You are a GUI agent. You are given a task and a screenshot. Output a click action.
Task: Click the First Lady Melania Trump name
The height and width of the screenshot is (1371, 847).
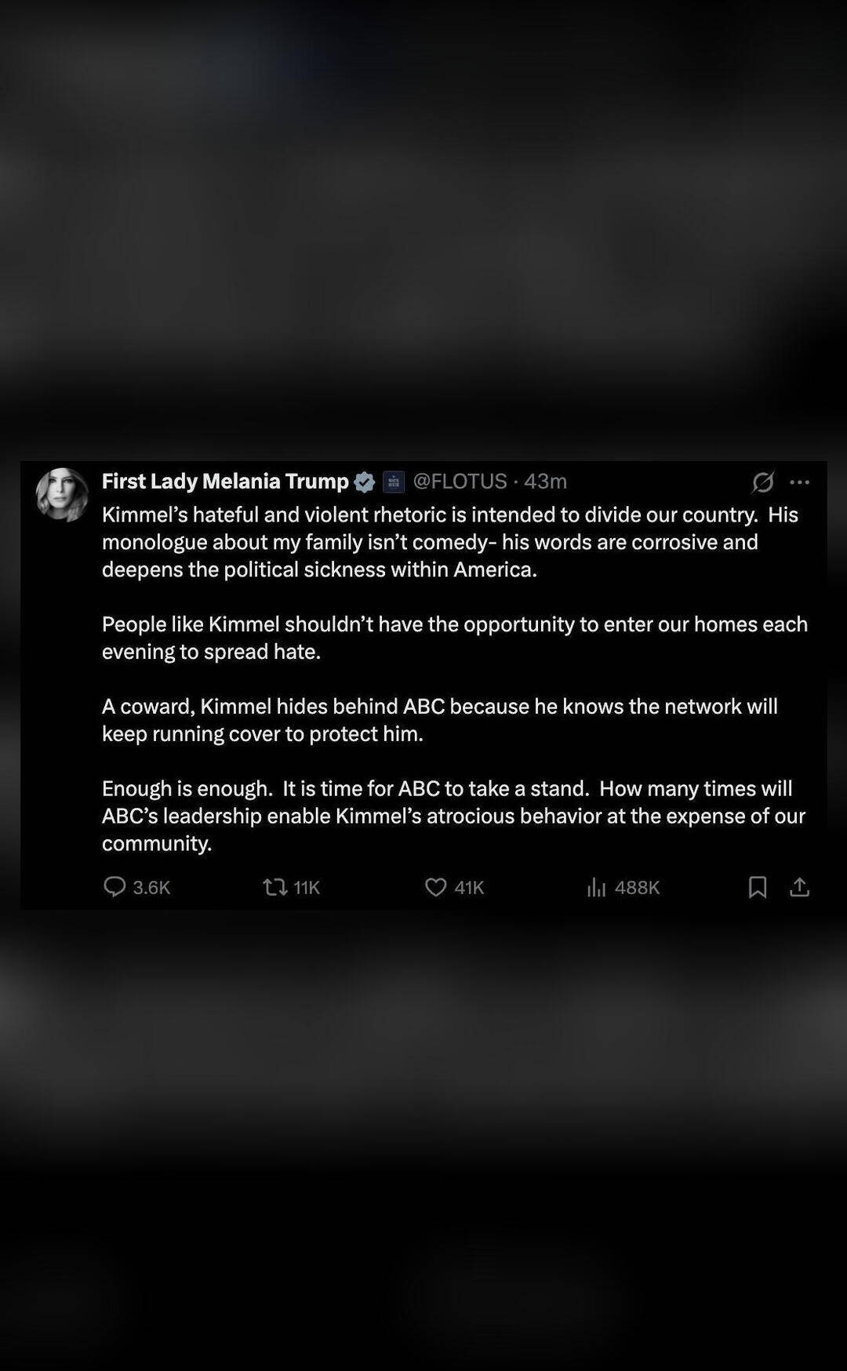225,482
